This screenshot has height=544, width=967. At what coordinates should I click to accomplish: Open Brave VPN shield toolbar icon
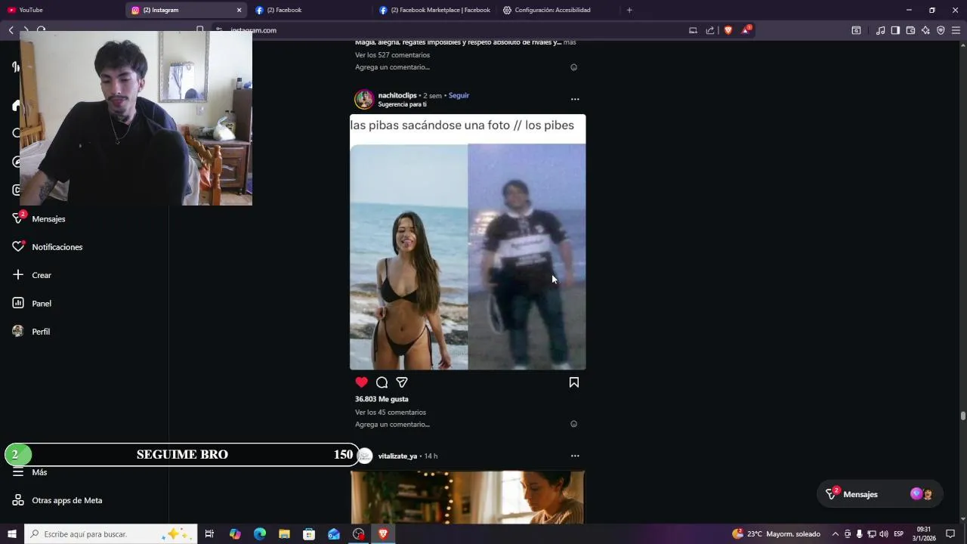(x=941, y=30)
